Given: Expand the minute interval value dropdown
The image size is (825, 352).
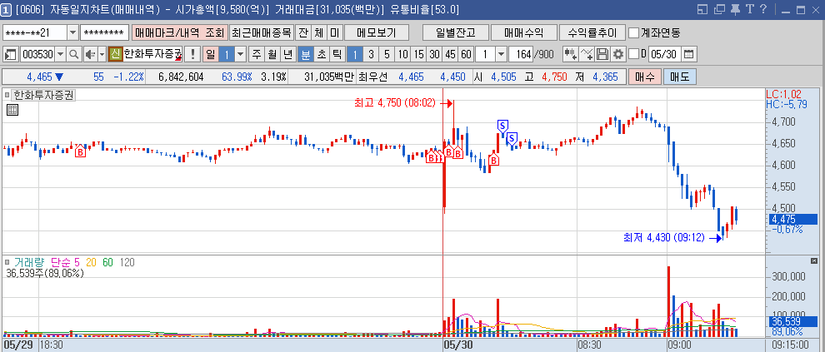Looking at the screenshot, I should coord(502,54).
